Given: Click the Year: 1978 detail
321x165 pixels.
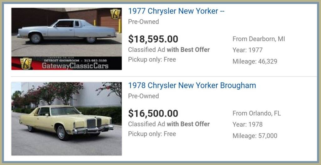Looking at the screenshot, I should click(x=247, y=124).
